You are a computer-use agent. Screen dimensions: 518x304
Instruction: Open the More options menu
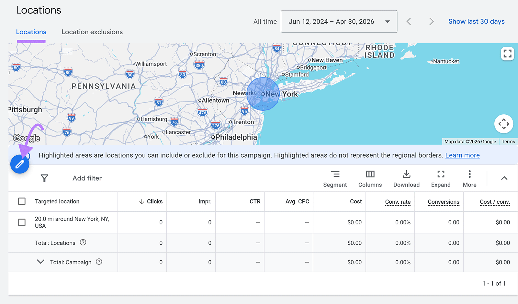click(469, 179)
